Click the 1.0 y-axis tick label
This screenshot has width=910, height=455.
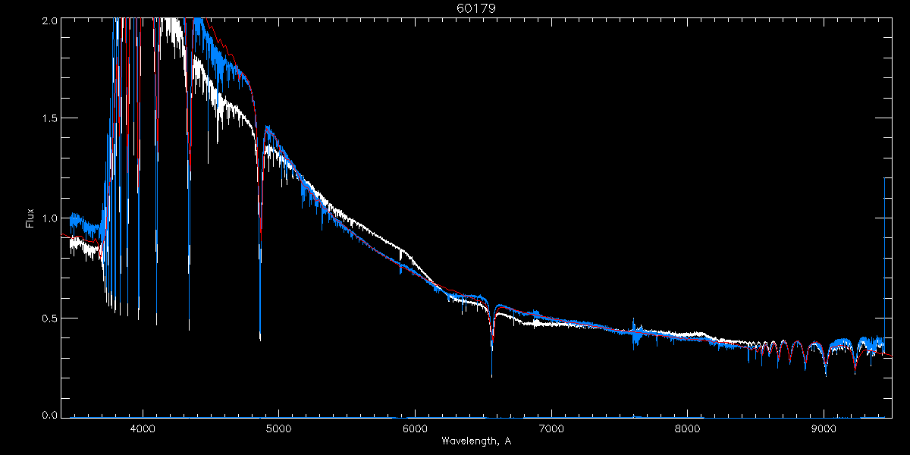click(49, 218)
